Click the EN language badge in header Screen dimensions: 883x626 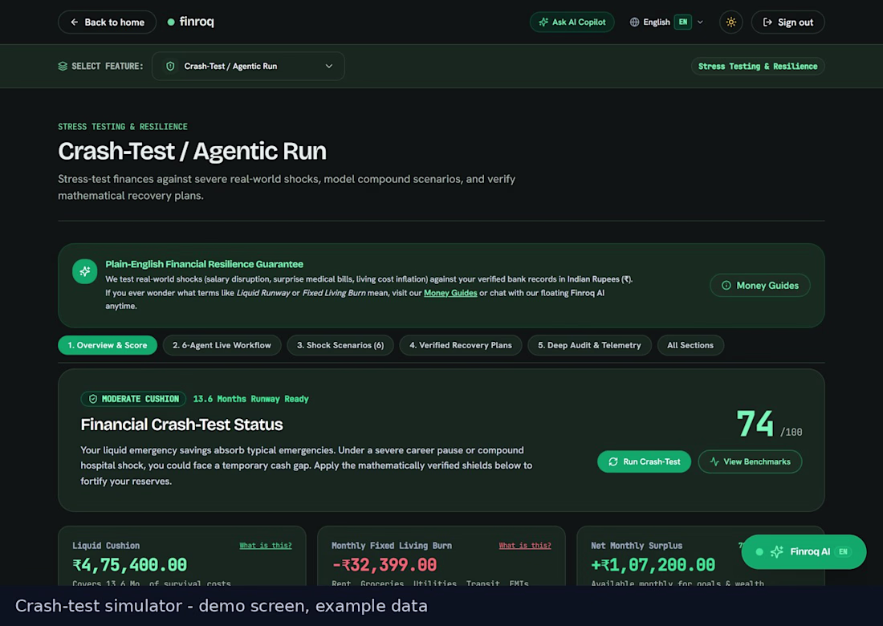(682, 22)
